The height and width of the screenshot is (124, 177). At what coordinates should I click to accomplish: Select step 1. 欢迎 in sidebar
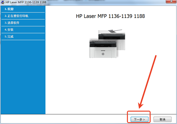(23, 9)
